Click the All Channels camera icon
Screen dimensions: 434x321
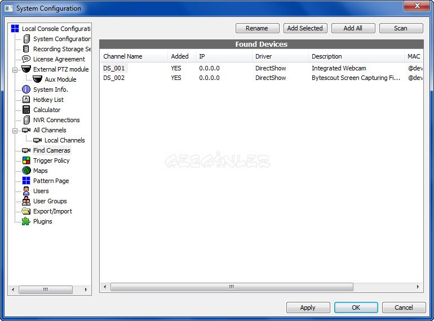pyautogui.click(x=26, y=130)
